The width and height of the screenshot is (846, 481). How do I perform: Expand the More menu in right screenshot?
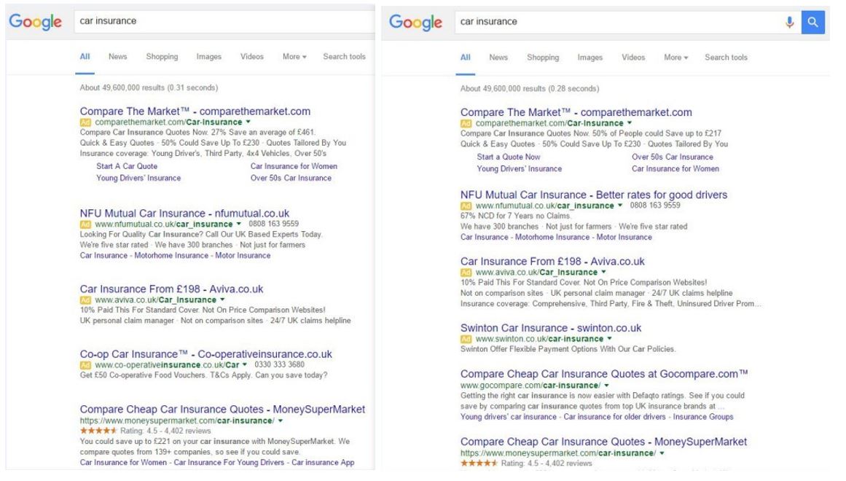tap(676, 58)
